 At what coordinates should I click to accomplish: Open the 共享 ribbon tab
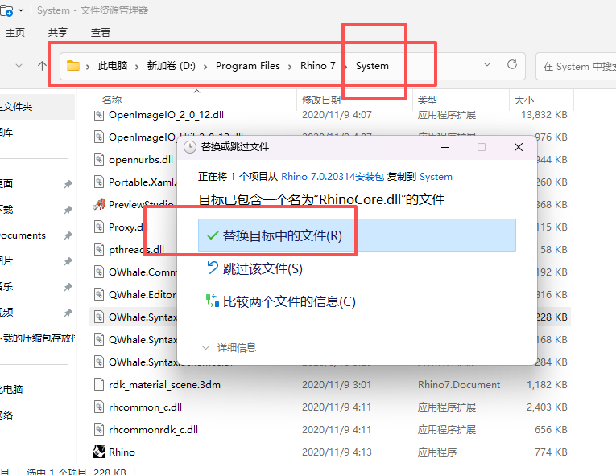pyautogui.click(x=58, y=33)
